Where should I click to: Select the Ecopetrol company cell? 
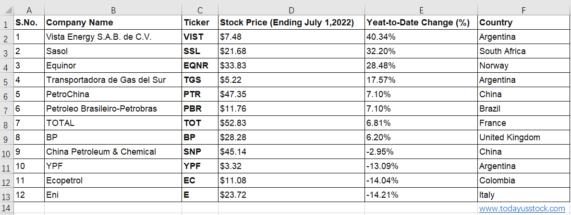click(x=113, y=180)
